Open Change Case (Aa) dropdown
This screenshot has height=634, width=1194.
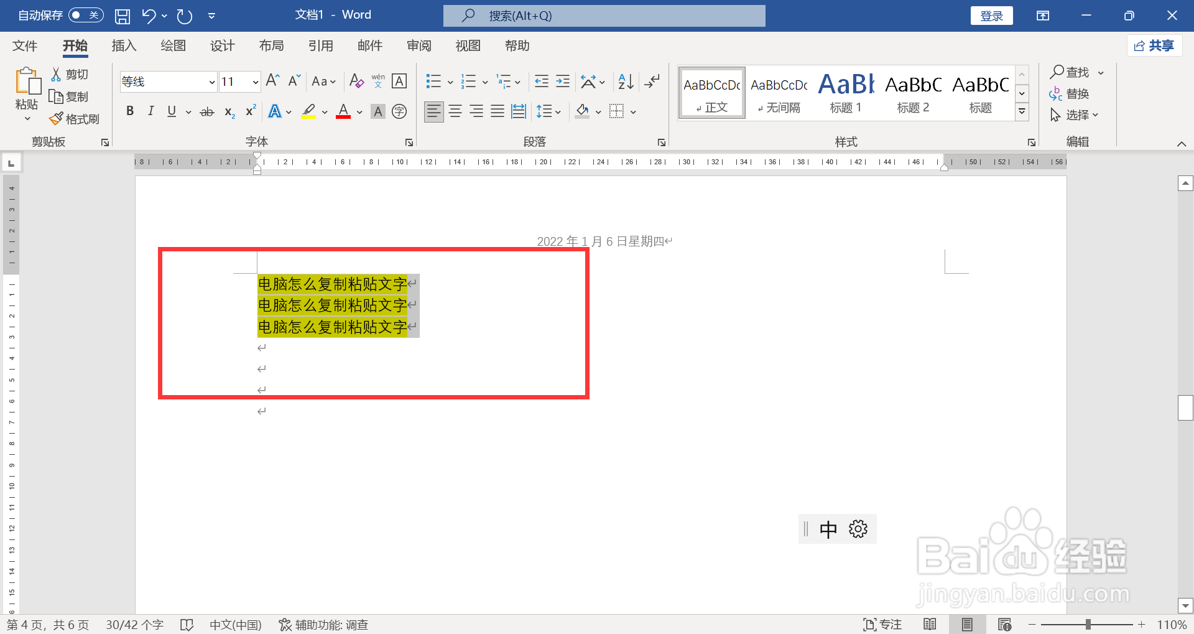[324, 81]
